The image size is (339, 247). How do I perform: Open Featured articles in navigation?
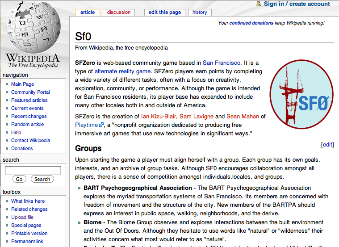(x=29, y=100)
